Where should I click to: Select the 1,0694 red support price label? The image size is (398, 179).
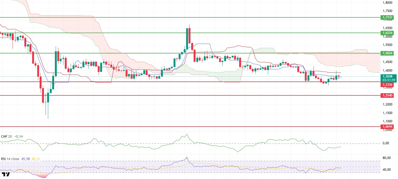click(x=388, y=127)
